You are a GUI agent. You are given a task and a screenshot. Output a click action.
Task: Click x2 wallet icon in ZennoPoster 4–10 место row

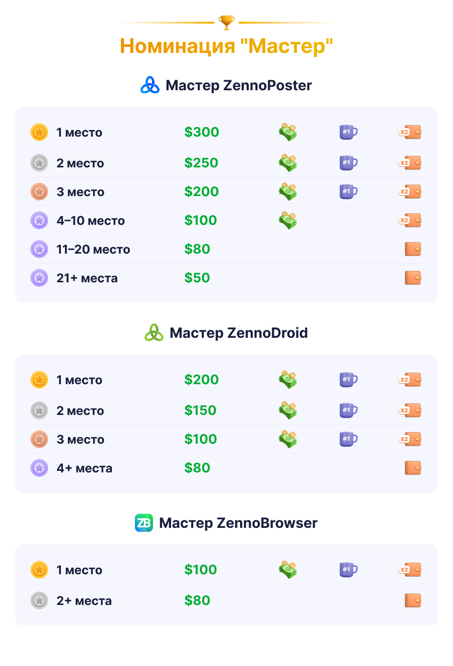pos(410,220)
